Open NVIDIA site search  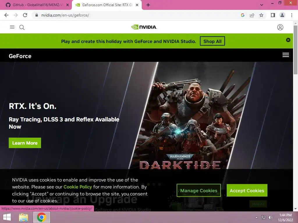(22, 27)
